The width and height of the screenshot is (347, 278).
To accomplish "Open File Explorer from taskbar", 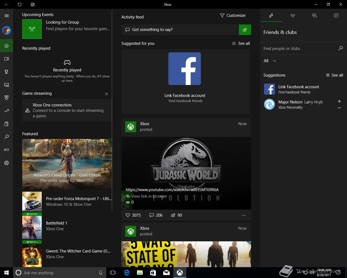I will pos(140,273).
